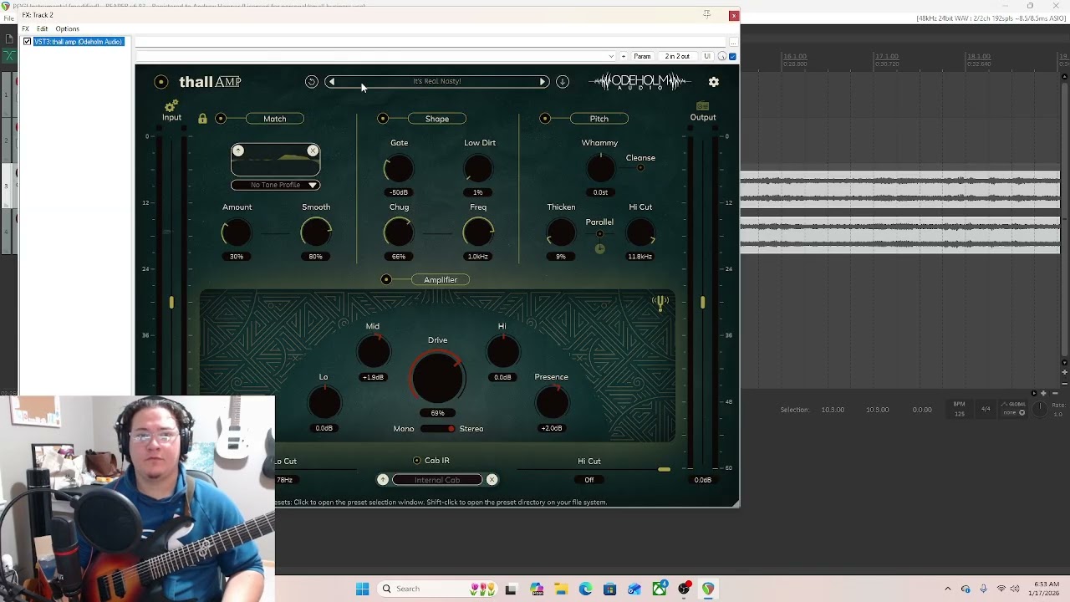Click the Pitch section label button
1070x602 pixels.
[x=599, y=119]
